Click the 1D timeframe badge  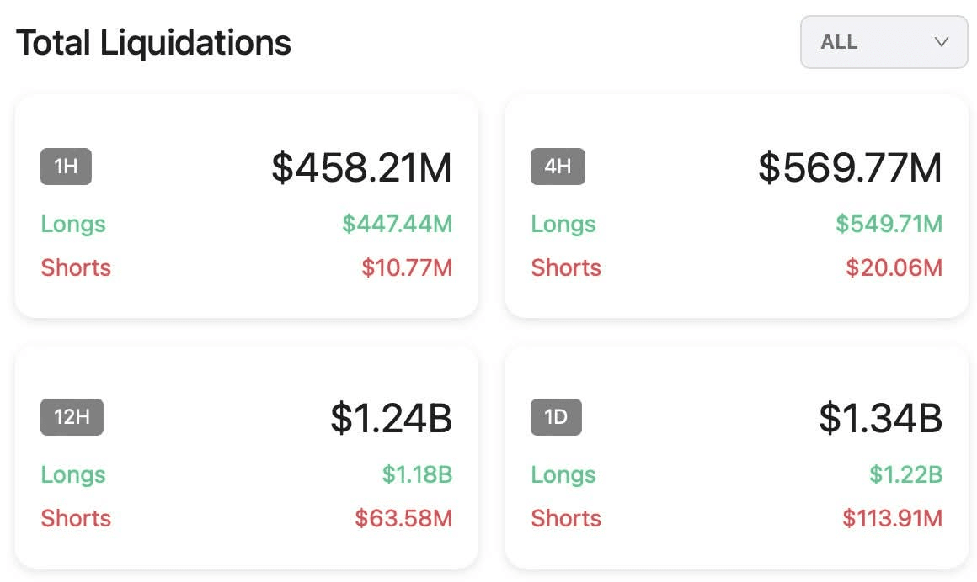[556, 417]
